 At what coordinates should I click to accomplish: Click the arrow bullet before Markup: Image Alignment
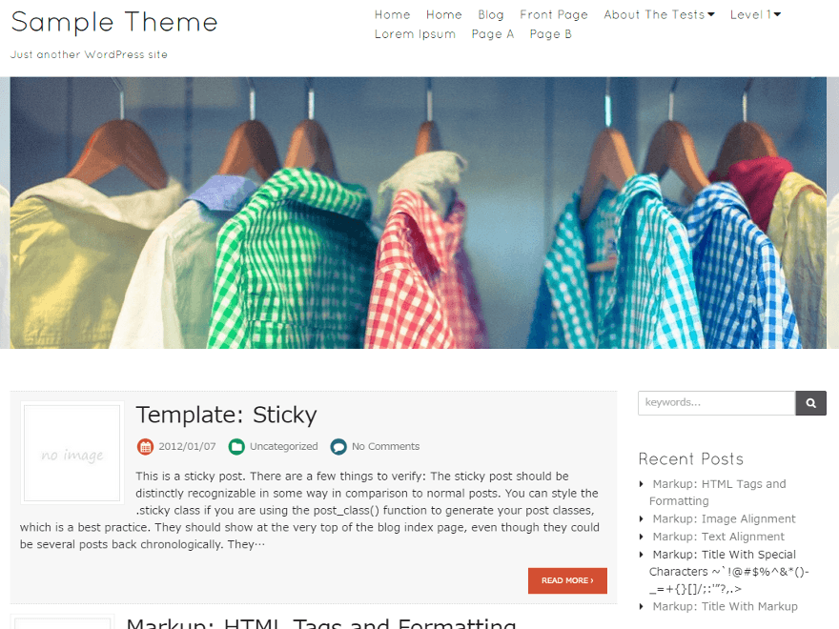(x=641, y=518)
